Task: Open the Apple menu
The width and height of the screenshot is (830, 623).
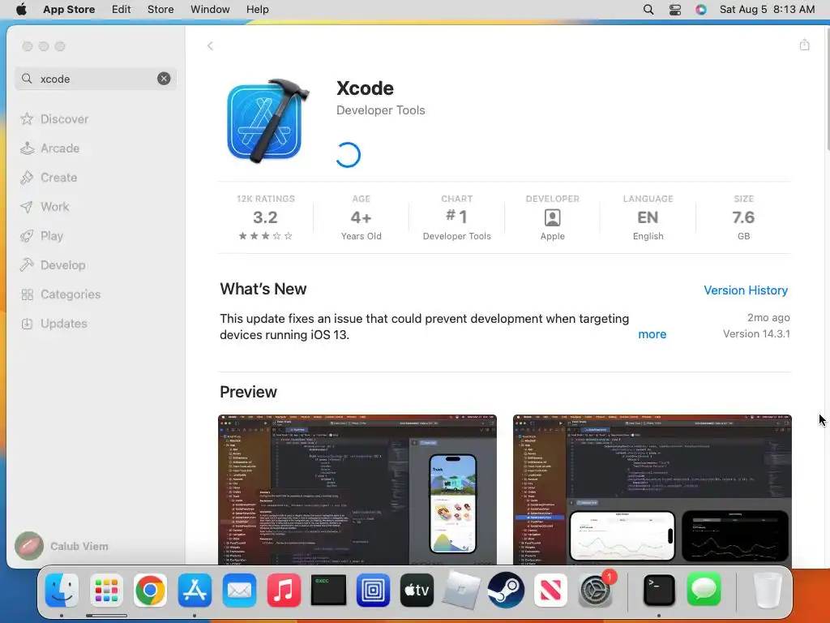Action: coord(21,9)
